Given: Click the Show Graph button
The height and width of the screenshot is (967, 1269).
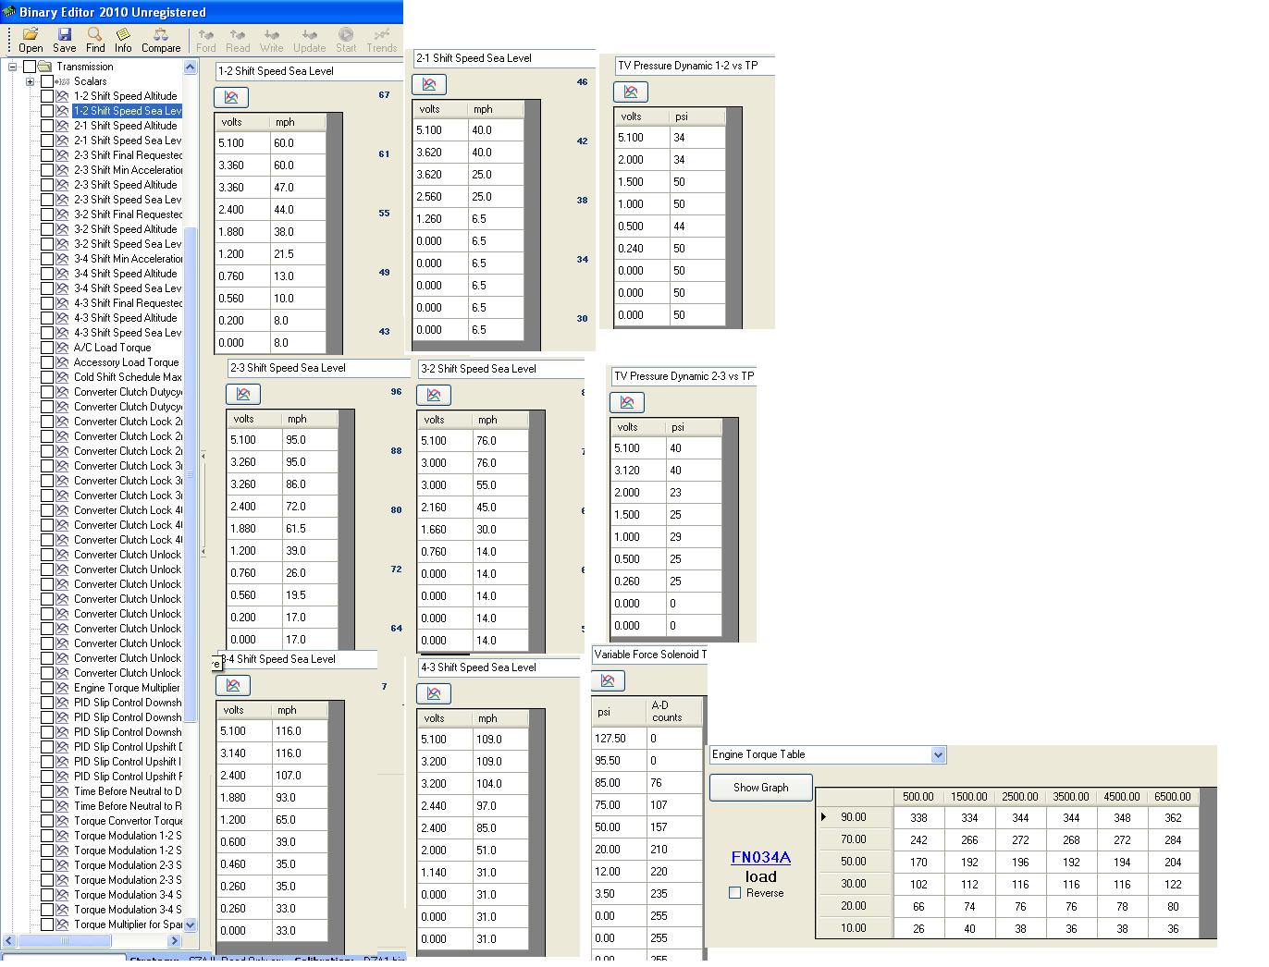Looking at the screenshot, I should tap(761, 788).
